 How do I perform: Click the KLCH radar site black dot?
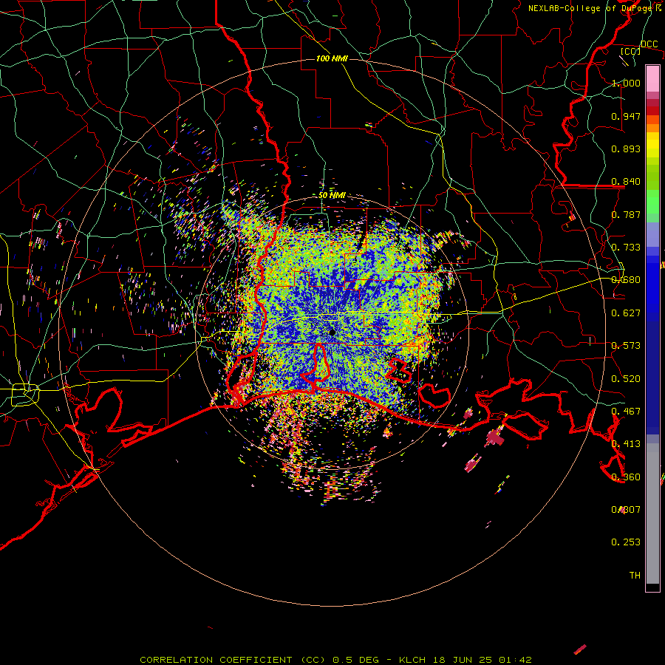coord(332,332)
